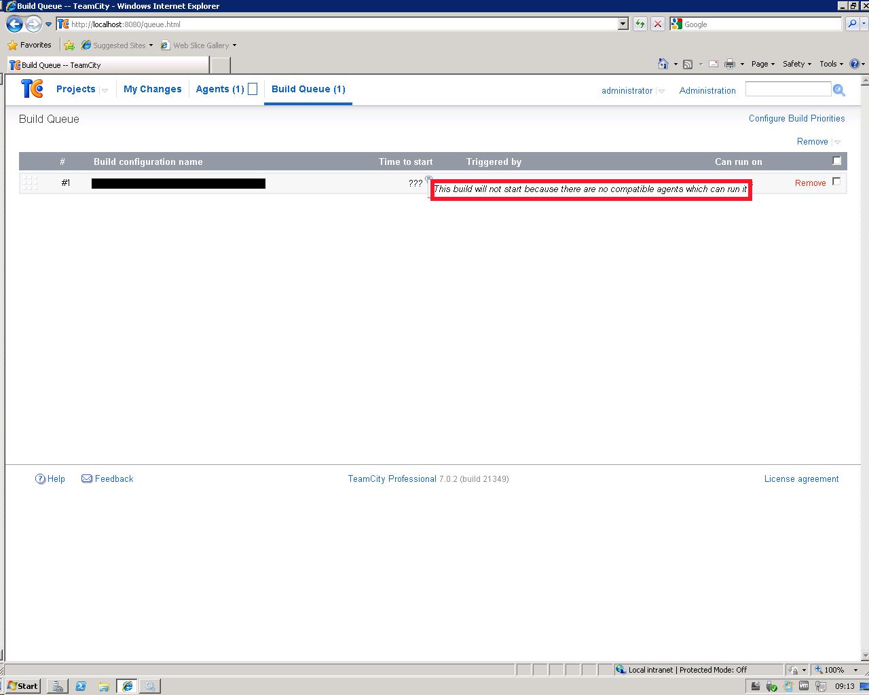Viewport: 869px width, 695px height.
Task: Open the IE Home icon
Action: [663, 64]
